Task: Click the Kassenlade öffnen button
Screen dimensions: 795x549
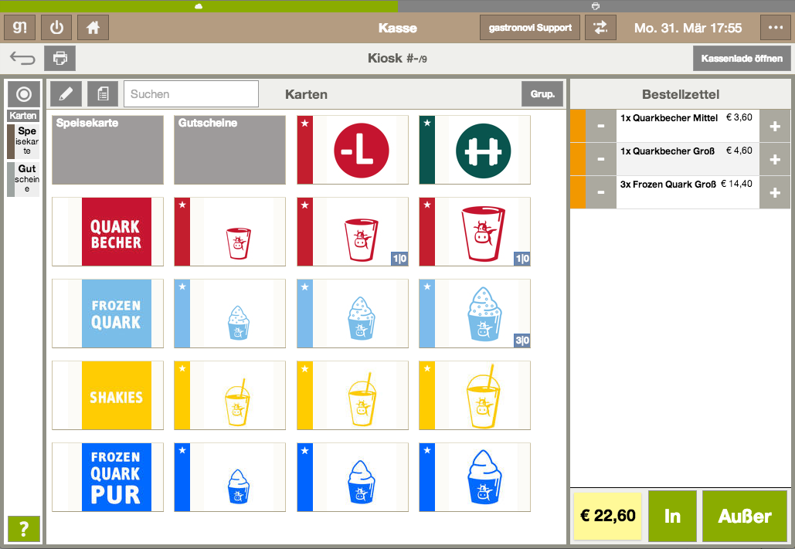Action: click(x=741, y=58)
